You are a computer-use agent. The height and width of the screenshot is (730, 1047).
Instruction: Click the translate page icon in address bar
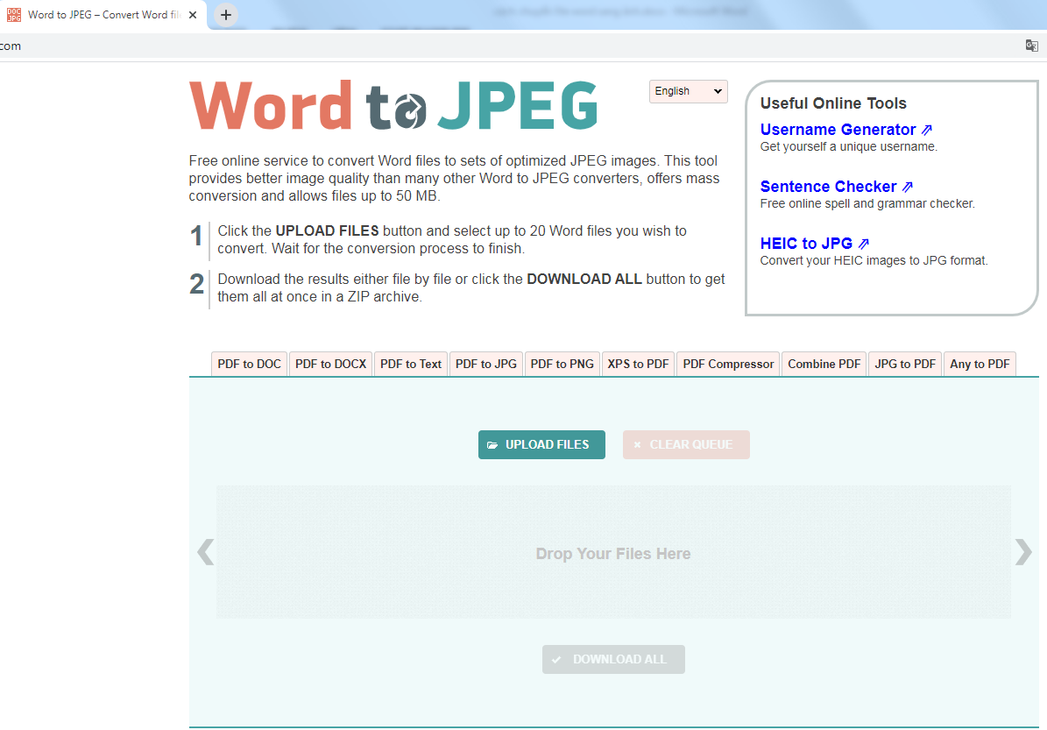point(1031,46)
